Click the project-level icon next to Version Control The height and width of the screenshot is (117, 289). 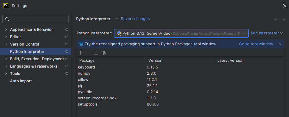point(67,44)
